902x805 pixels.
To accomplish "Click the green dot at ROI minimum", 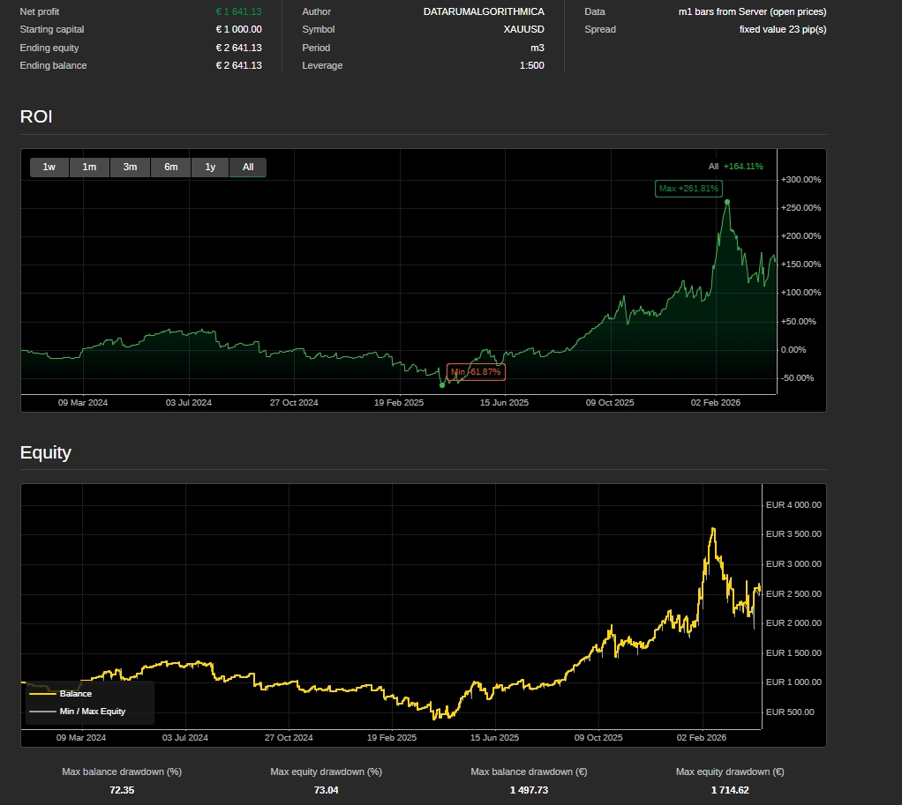I will pos(442,385).
